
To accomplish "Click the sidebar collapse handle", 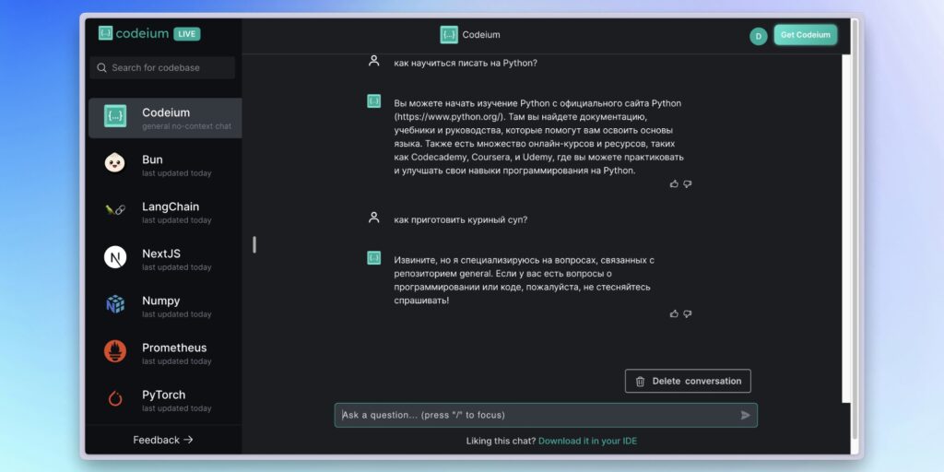I will click(254, 244).
